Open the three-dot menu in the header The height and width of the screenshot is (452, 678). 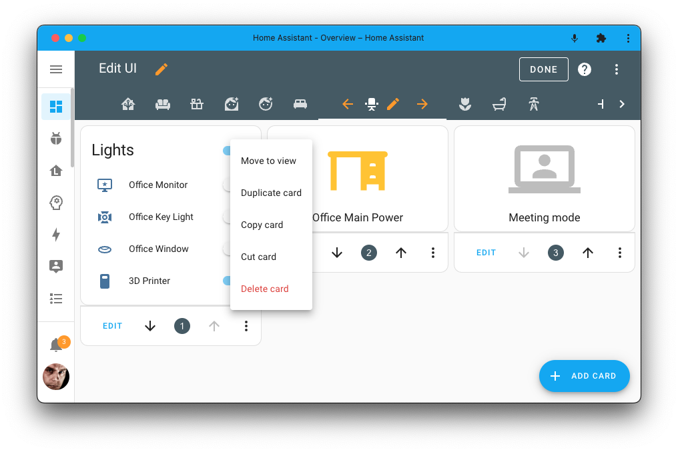coord(617,69)
